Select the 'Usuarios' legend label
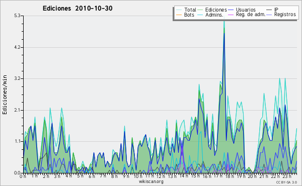Viewport: 302px width, 186px height. [x=246, y=10]
